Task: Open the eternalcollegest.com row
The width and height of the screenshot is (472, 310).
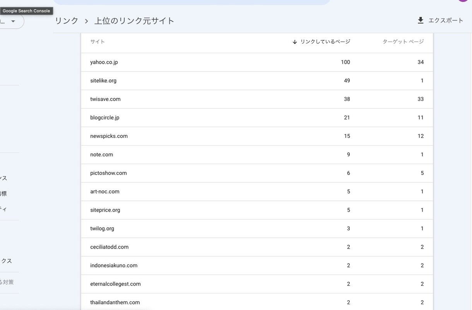Action: pyautogui.click(x=257, y=284)
